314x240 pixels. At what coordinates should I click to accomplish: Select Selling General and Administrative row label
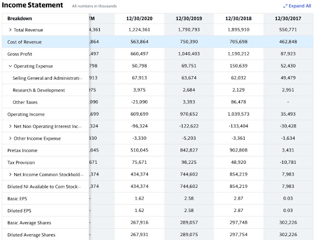point(48,78)
